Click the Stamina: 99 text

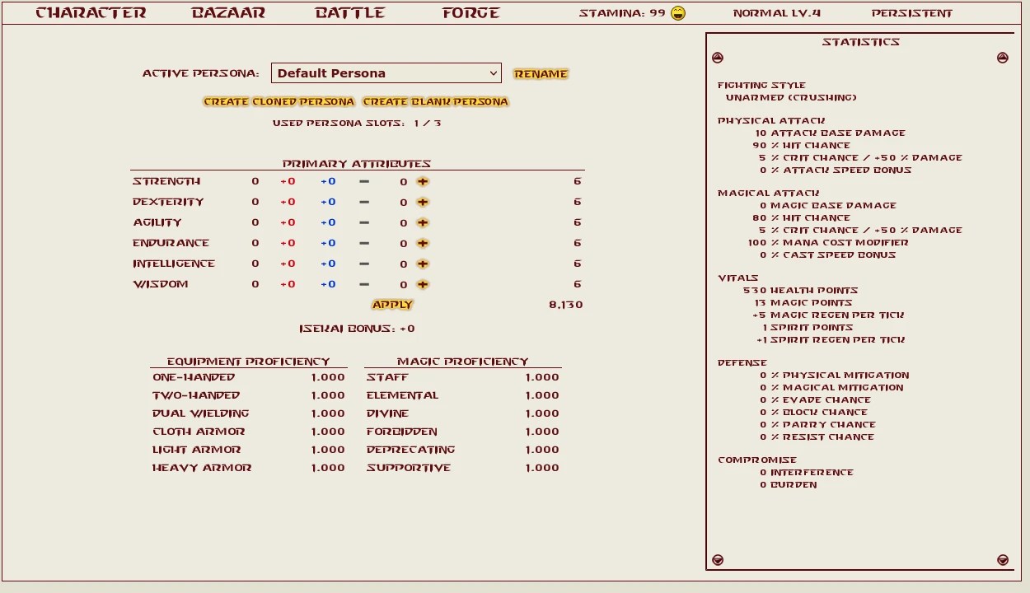622,13
